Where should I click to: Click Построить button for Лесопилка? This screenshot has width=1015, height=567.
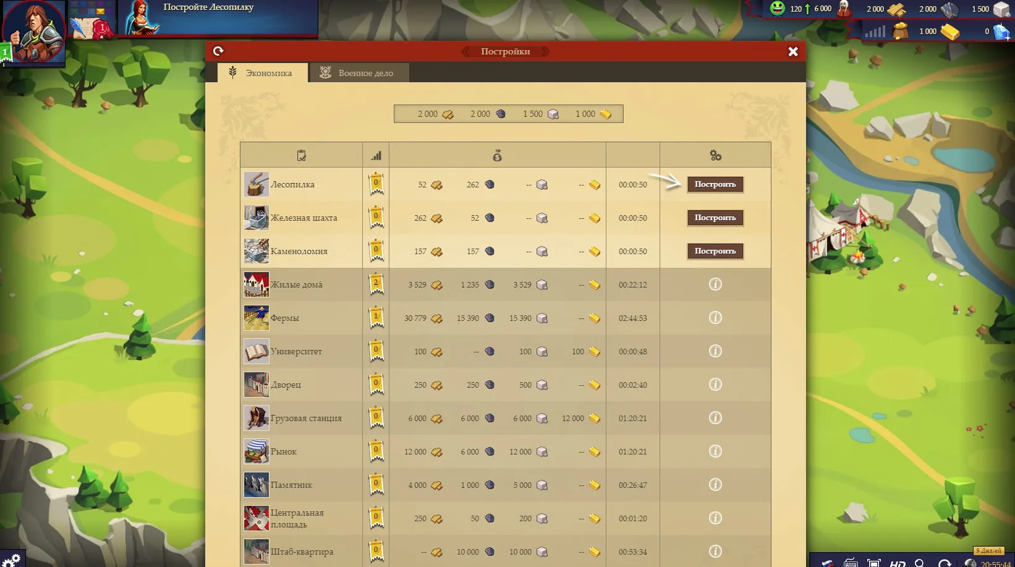(715, 184)
